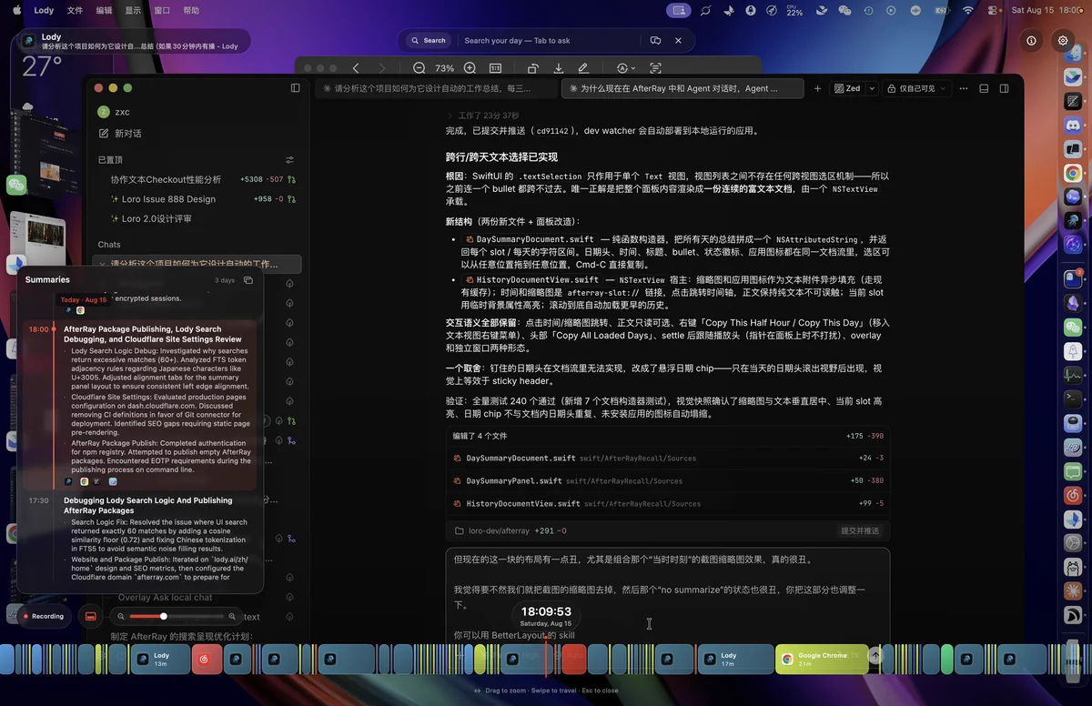Click the rotate/share icon in preview toolbar

pos(532,68)
